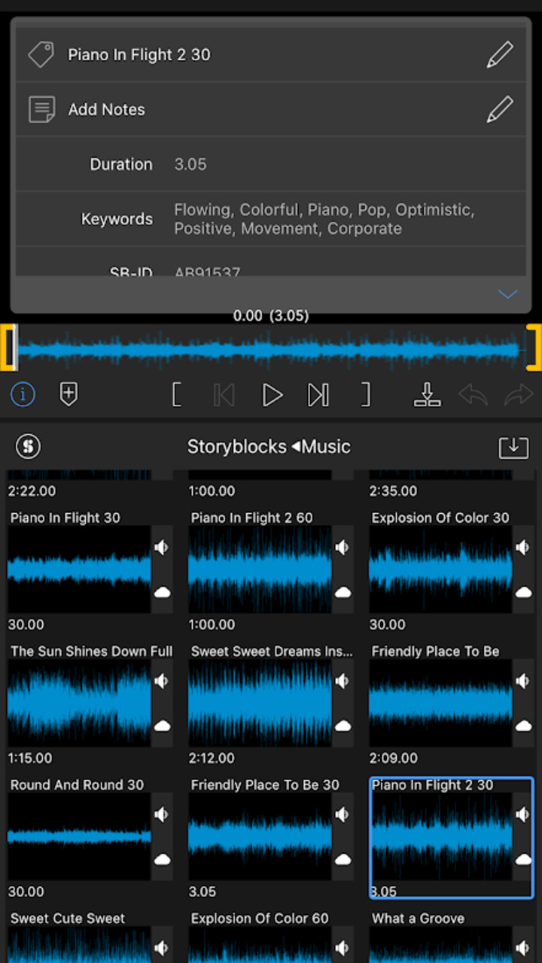The image size is (542, 963).
Task: Select the left yellow trim handle
Action: pyautogui.click(x=8, y=348)
